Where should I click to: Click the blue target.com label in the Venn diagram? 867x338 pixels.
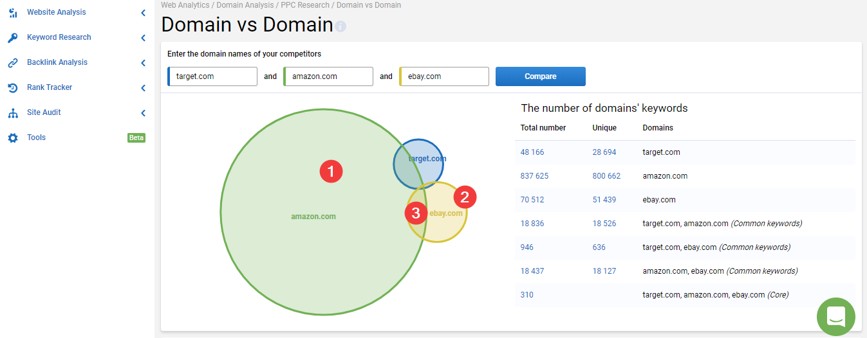click(x=427, y=159)
